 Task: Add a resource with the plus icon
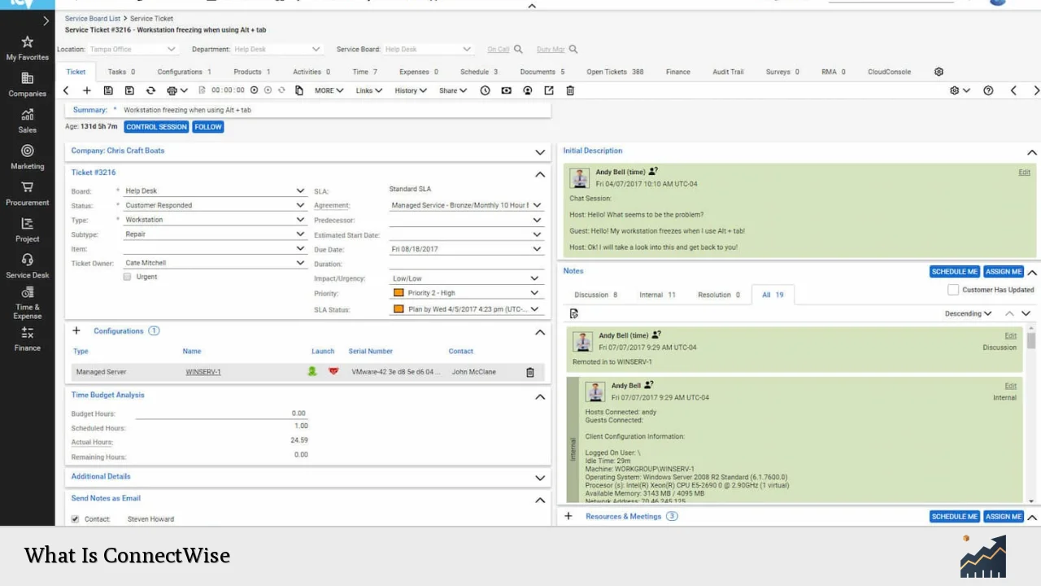[568, 516]
